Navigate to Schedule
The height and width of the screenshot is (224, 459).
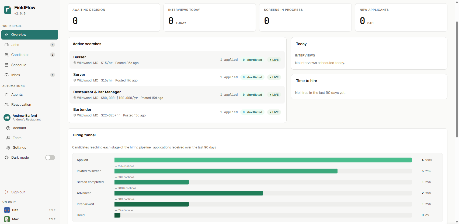pos(30,65)
